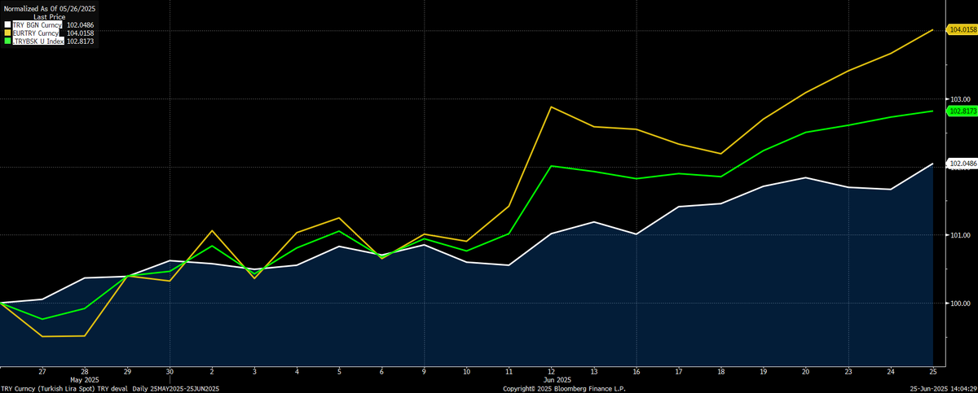The width and height of the screenshot is (978, 393).
Task: Click date 3 on the x-axis
Action: coord(254,370)
